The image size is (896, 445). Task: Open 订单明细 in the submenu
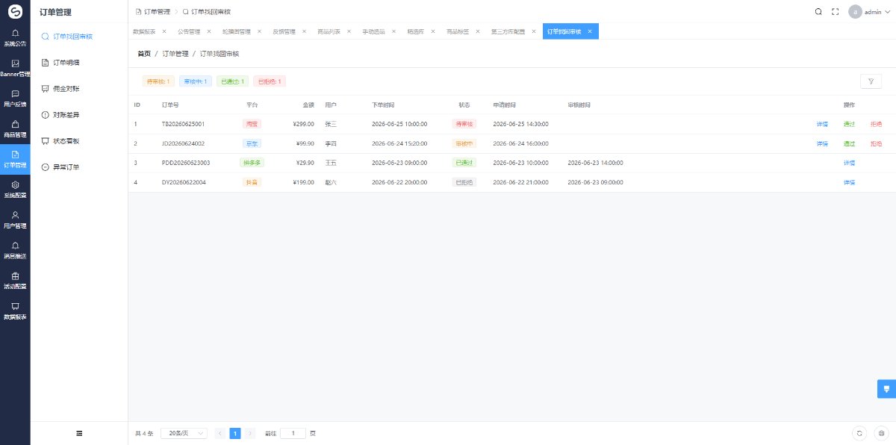(79, 62)
